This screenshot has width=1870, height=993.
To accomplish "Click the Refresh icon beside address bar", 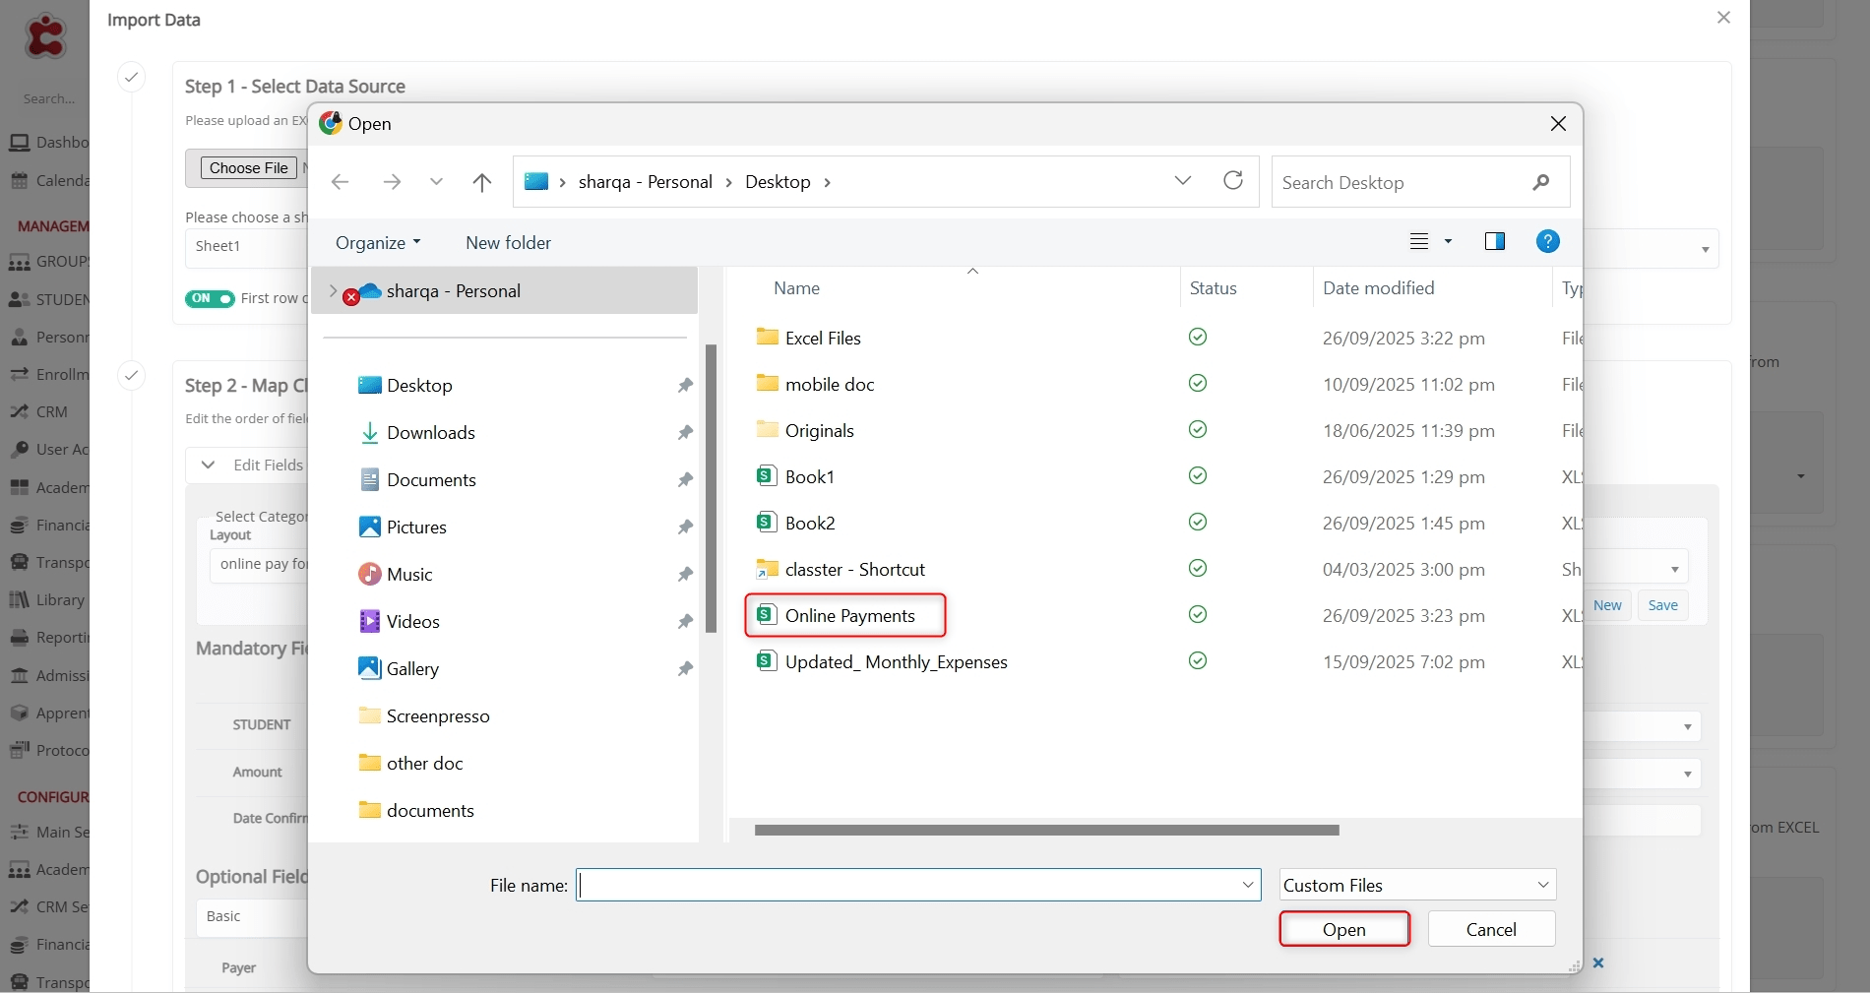I will point(1232,181).
